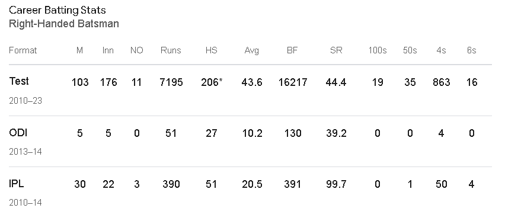
Task: Click the Career Batting Stats heading
Action: click(x=57, y=10)
